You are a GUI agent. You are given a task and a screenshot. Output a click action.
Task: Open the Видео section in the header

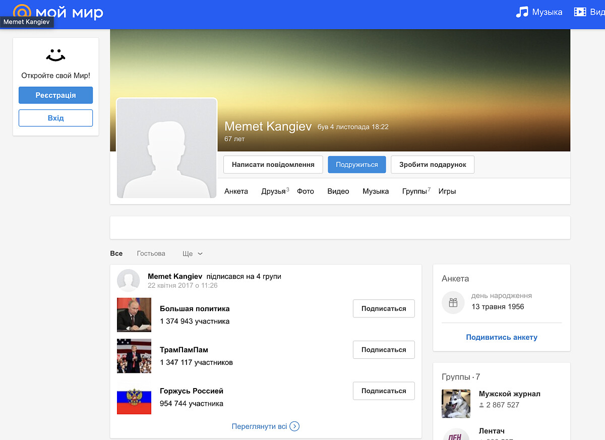coord(591,12)
